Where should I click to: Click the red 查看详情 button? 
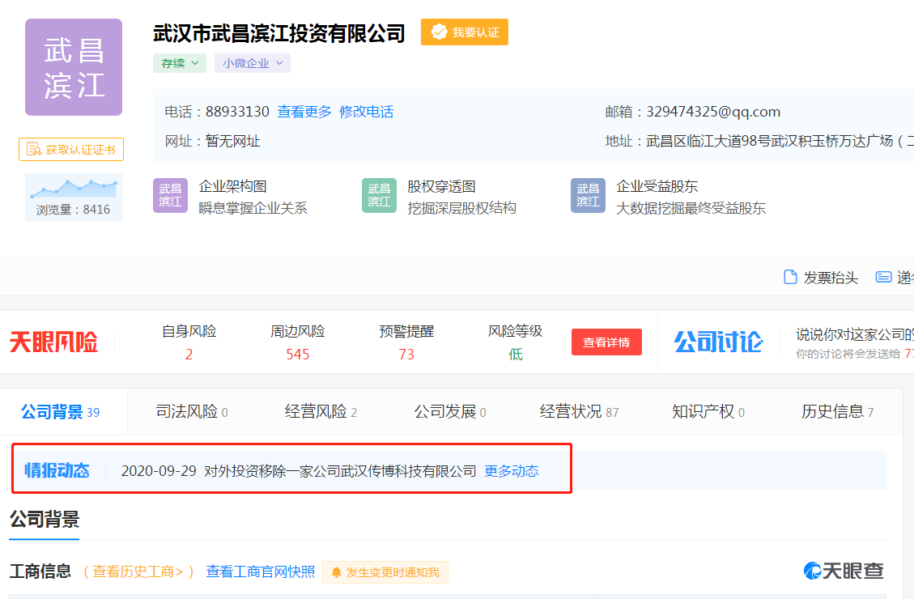point(606,342)
